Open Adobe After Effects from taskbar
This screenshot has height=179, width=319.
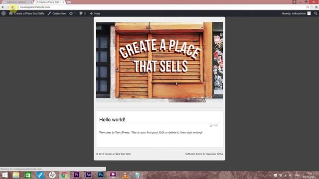[89, 175]
